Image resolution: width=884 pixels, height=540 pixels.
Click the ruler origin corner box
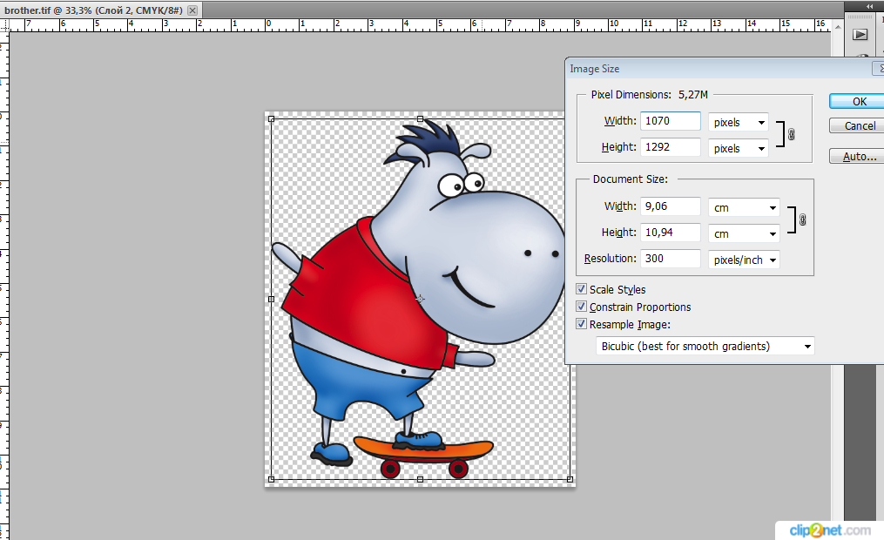click(x=3, y=24)
